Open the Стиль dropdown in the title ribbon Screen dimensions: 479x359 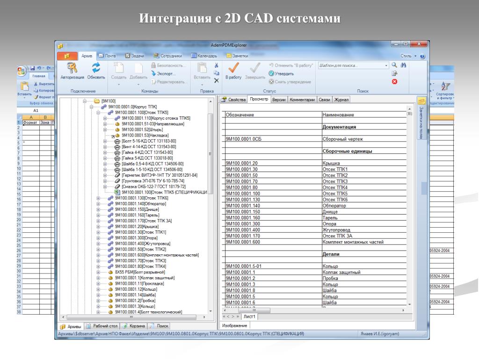(x=408, y=56)
